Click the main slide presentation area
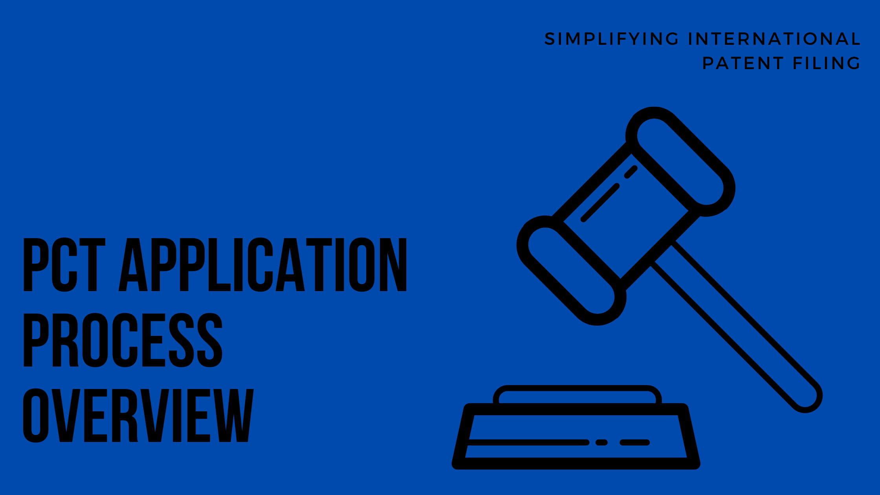Screen dimensions: 880x495 coord(440,248)
